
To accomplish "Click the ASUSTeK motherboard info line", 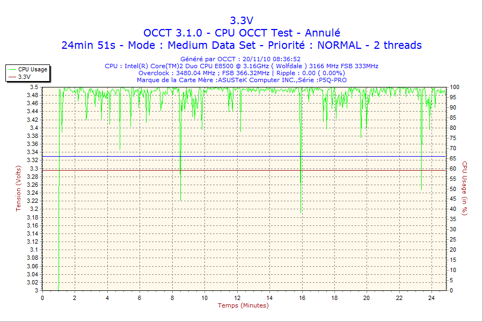I will (241, 80).
